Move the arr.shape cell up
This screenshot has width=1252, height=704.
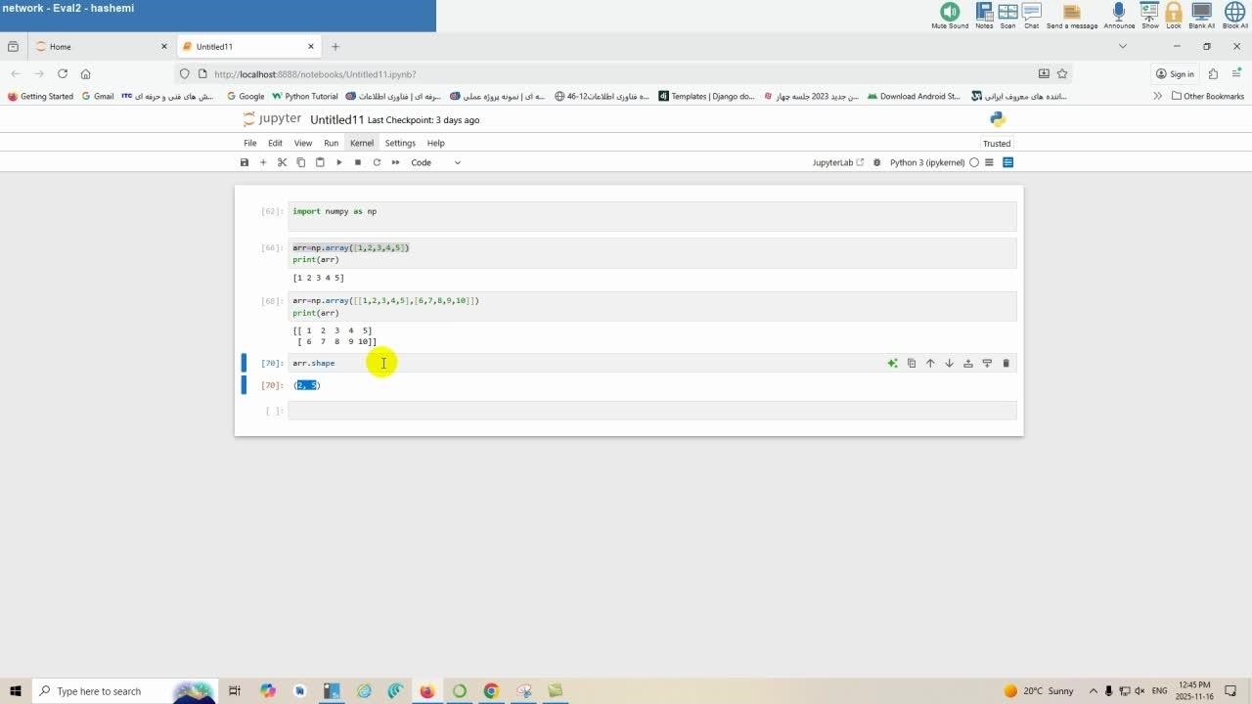click(930, 364)
